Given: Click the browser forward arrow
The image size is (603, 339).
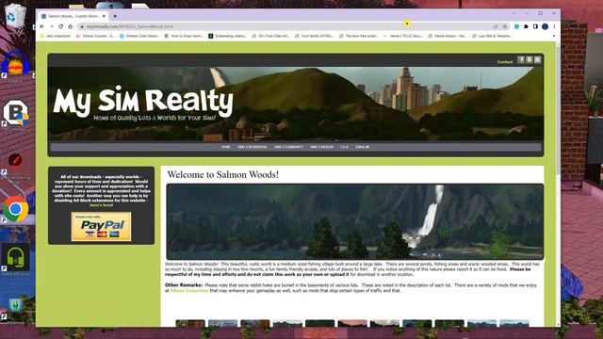Looking at the screenshot, I should coord(51,26).
